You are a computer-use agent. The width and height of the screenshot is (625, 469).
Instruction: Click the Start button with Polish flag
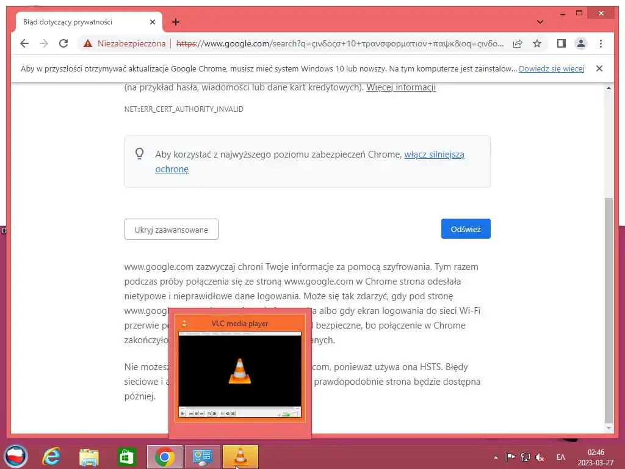coord(16,456)
